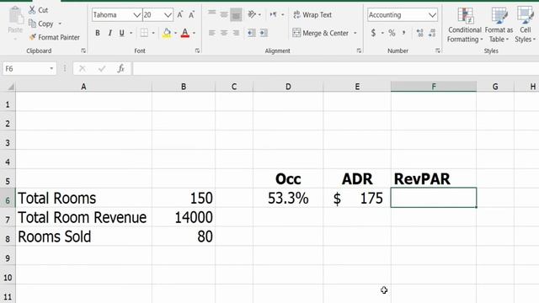Open Clipboard pane launcher
This screenshot has height=303, width=539.
[83, 50]
